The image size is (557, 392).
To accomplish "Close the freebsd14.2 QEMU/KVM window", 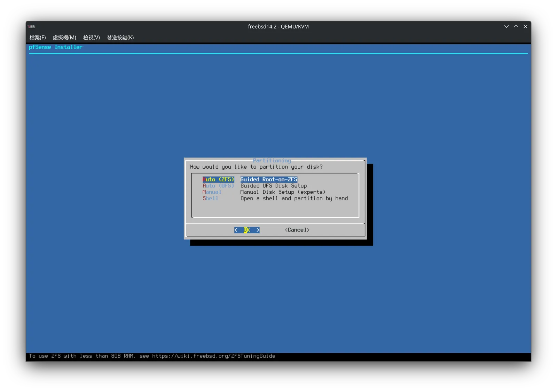I will coord(525,26).
